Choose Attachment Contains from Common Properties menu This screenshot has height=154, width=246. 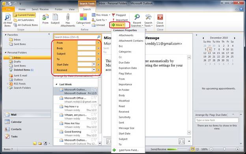click(131, 41)
